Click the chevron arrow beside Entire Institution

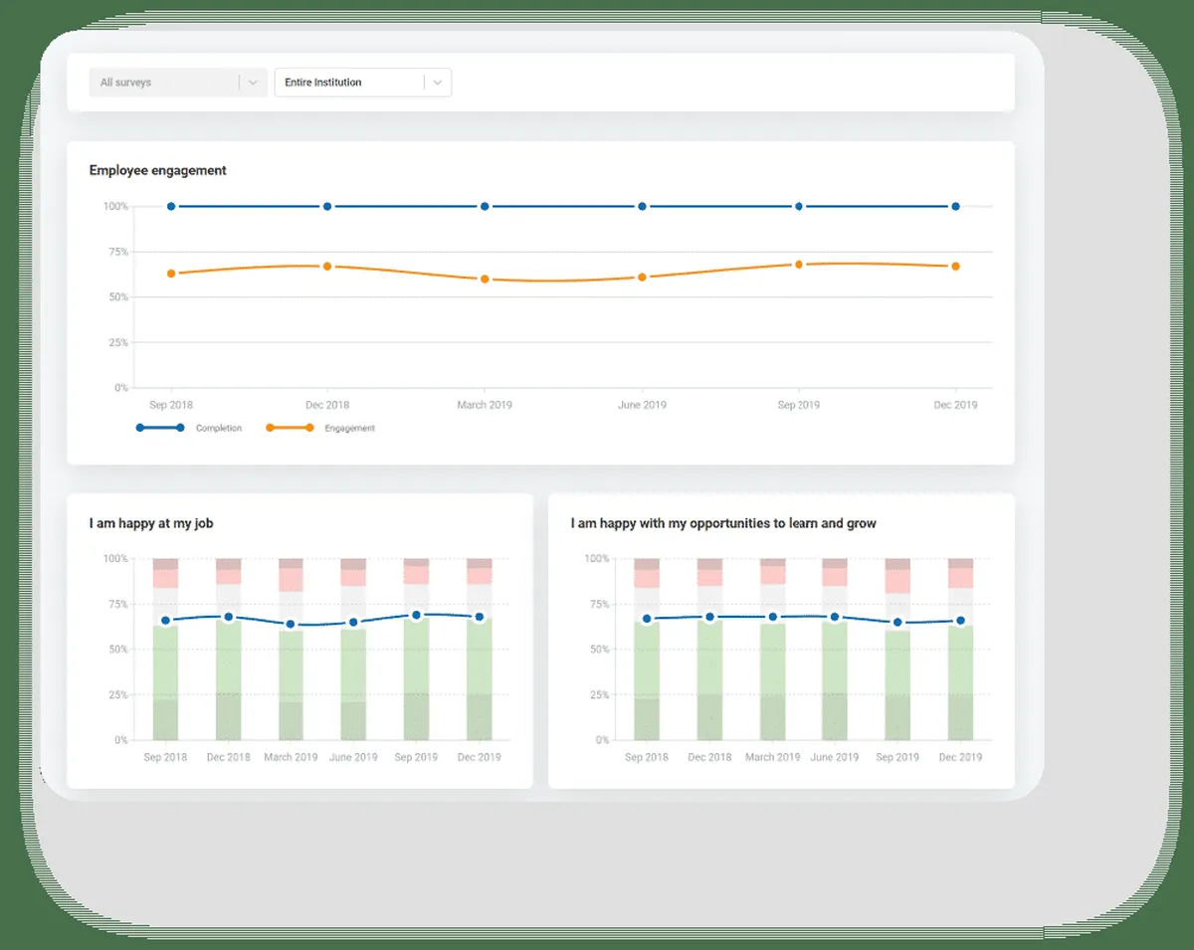tap(438, 83)
